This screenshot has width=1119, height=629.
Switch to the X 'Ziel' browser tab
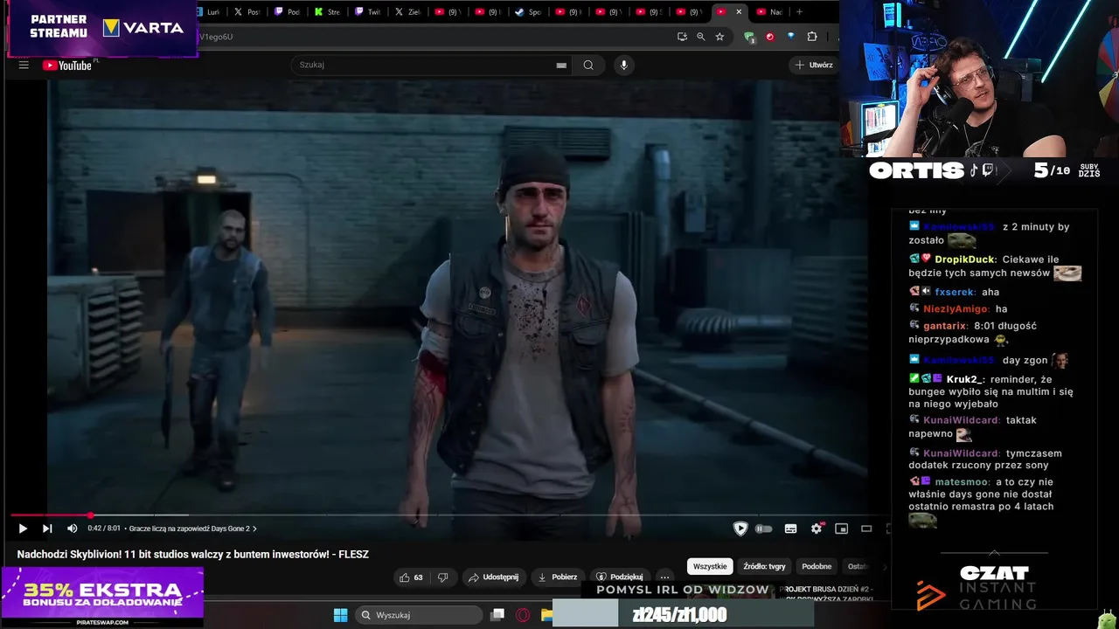click(x=407, y=12)
